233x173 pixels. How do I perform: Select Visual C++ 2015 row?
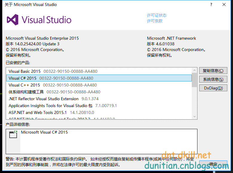[99, 85]
